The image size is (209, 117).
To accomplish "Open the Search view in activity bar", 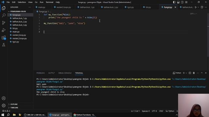I will pos(4,15).
